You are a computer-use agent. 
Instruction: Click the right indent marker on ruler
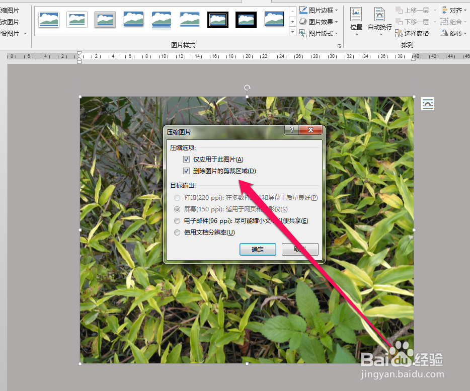pos(413,59)
